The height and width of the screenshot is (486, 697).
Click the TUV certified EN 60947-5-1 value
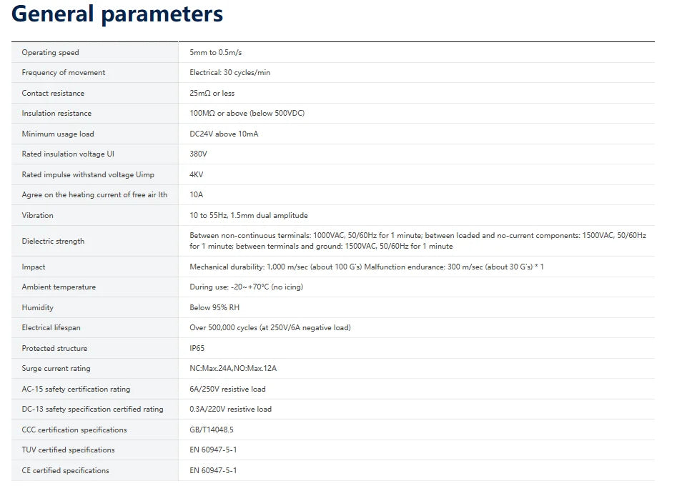coord(213,450)
